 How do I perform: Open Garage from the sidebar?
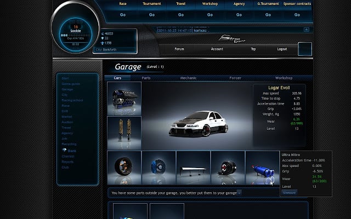click(x=67, y=89)
